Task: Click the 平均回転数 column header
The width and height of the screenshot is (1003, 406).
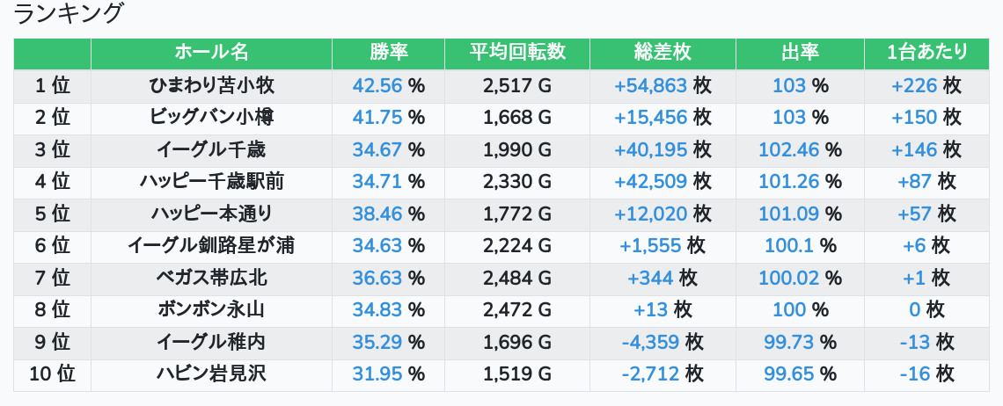Action: click(517, 53)
